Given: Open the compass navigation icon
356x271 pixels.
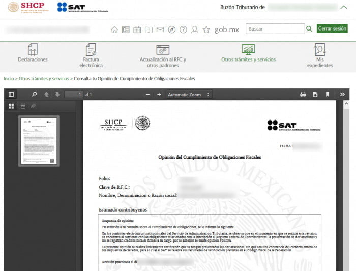Looking at the screenshot, I should tap(172, 29).
